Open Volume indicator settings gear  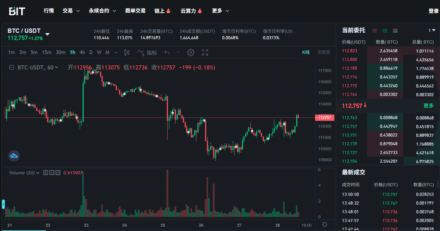[x=52, y=173]
